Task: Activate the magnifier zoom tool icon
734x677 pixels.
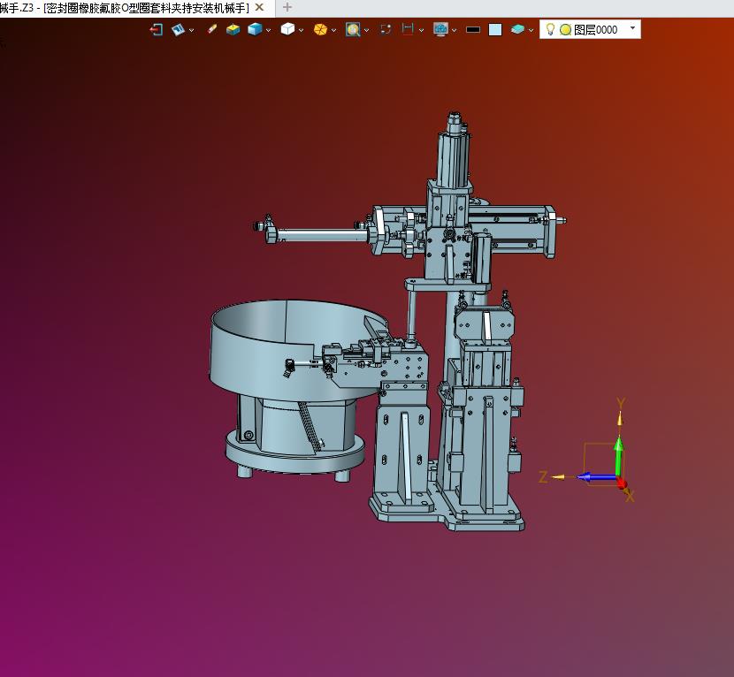Action: tap(353, 29)
